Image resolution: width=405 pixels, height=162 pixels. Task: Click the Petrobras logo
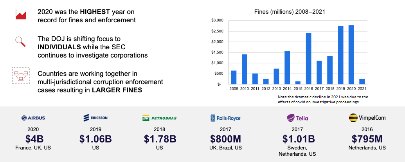pos(159,118)
